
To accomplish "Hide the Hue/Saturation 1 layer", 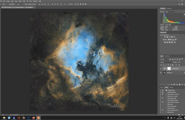I will point(161,68).
